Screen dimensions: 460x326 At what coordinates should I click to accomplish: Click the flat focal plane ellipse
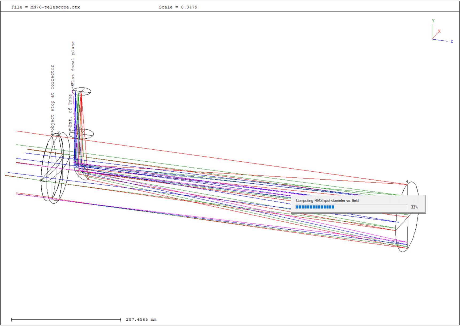pos(82,91)
